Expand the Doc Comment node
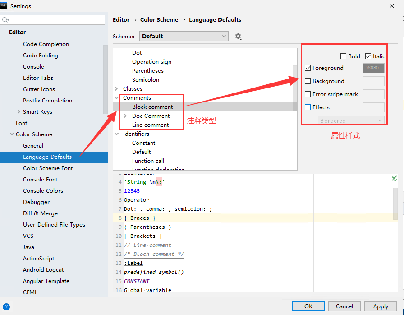404x315 pixels. click(x=125, y=116)
